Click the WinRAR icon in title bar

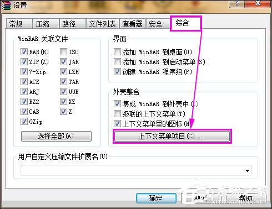point(6,5)
